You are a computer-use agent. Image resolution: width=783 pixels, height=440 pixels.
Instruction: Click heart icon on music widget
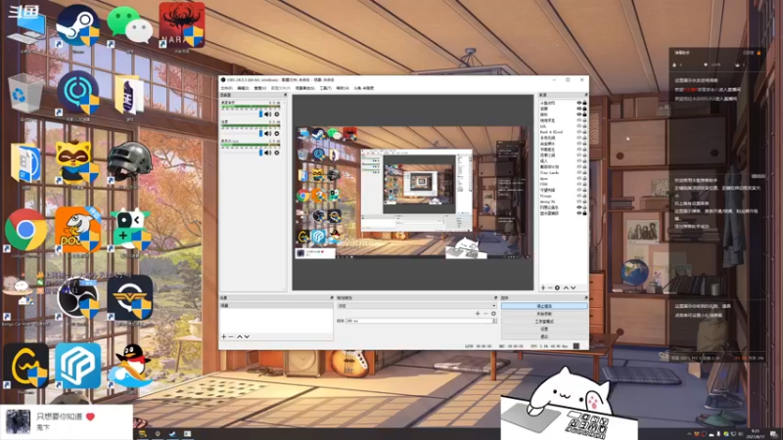[x=90, y=417]
